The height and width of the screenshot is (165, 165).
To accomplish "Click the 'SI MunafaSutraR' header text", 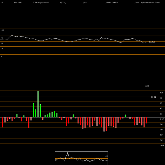I will coord(41,3).
